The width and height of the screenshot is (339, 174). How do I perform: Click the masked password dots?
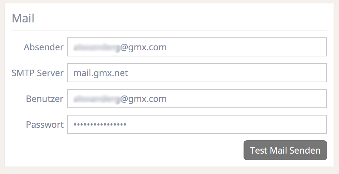coord(100,124)
